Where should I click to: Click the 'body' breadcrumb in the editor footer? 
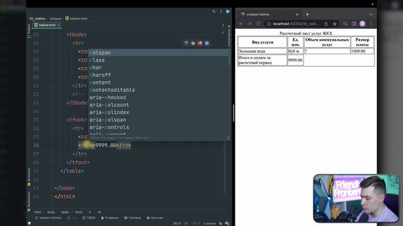pos(51,212)
